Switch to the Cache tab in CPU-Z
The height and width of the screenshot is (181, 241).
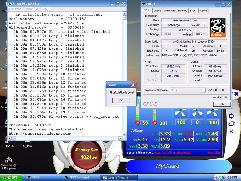(x=157, y=11)
